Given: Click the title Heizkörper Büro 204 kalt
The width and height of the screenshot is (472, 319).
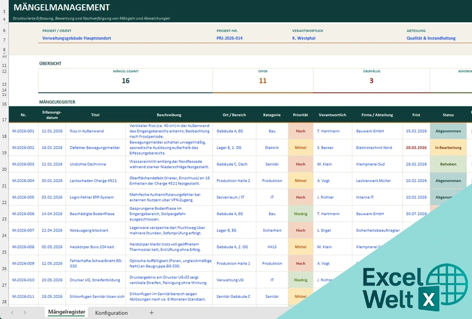Looking at the screenshot, I should [x=92, y=247].
